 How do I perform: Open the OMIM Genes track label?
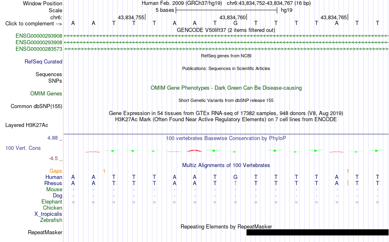(x=46, y=94)
